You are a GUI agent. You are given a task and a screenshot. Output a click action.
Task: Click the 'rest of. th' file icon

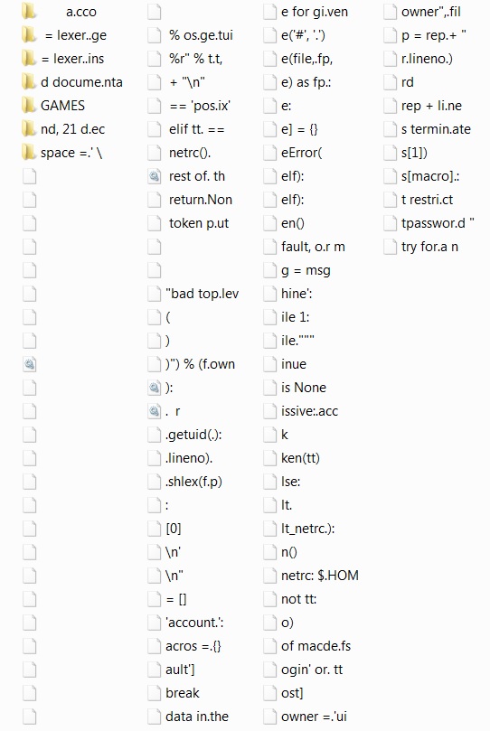(155, 176)
